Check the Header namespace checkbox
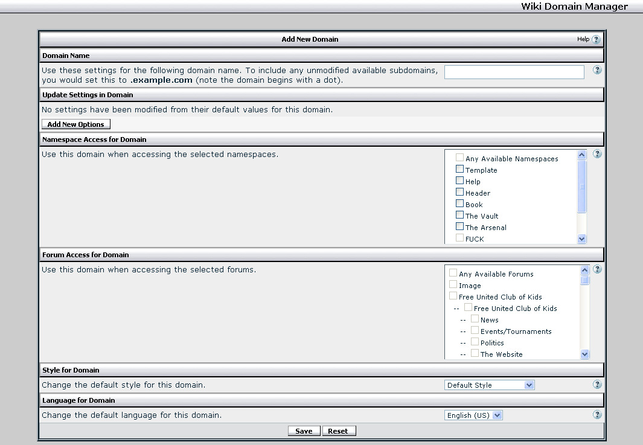This screenshot has width=643, height=445. [x=459, y=193]
